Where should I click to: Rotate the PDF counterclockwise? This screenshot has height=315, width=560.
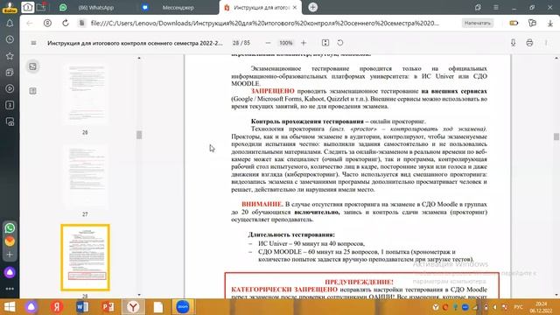[x=340, y=43]
